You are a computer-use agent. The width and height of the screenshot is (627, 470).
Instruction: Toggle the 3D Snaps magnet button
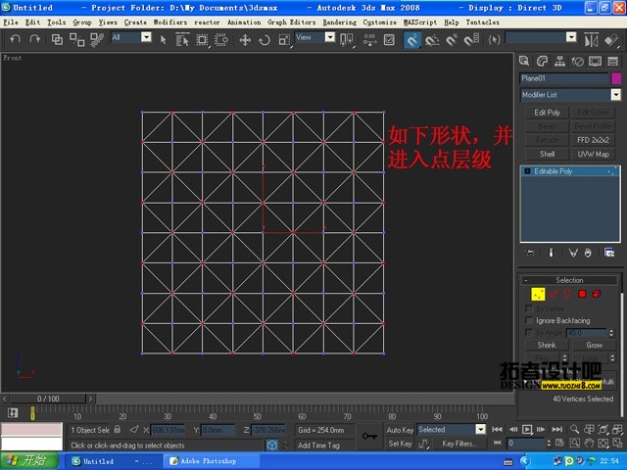tap(412, 40)
